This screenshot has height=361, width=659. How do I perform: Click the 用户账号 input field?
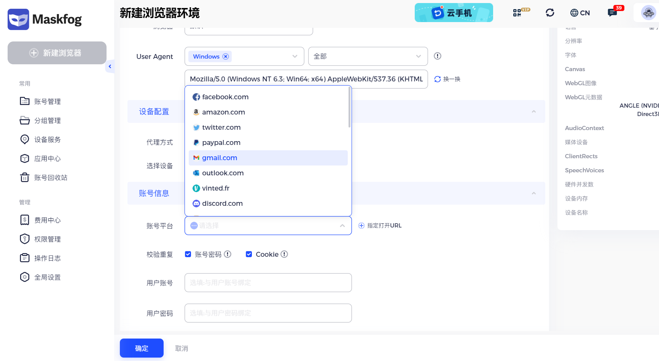click(x=268, y=283)
